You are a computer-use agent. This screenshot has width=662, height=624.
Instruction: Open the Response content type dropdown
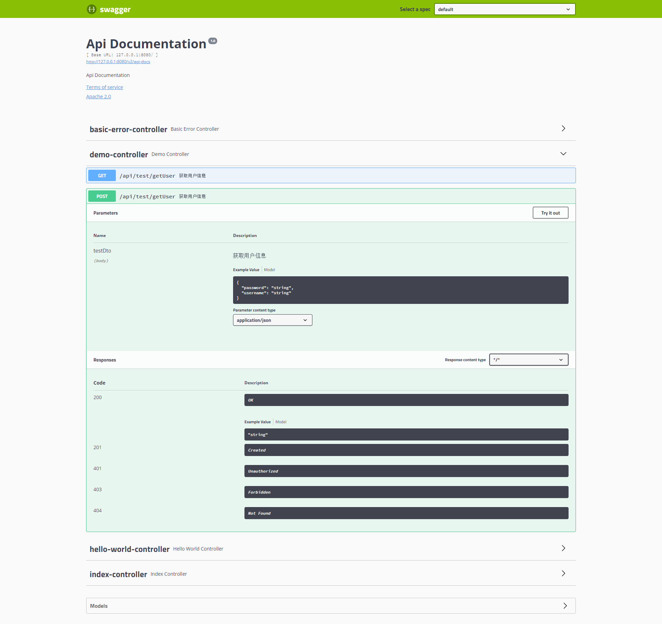tap(528, 359)
